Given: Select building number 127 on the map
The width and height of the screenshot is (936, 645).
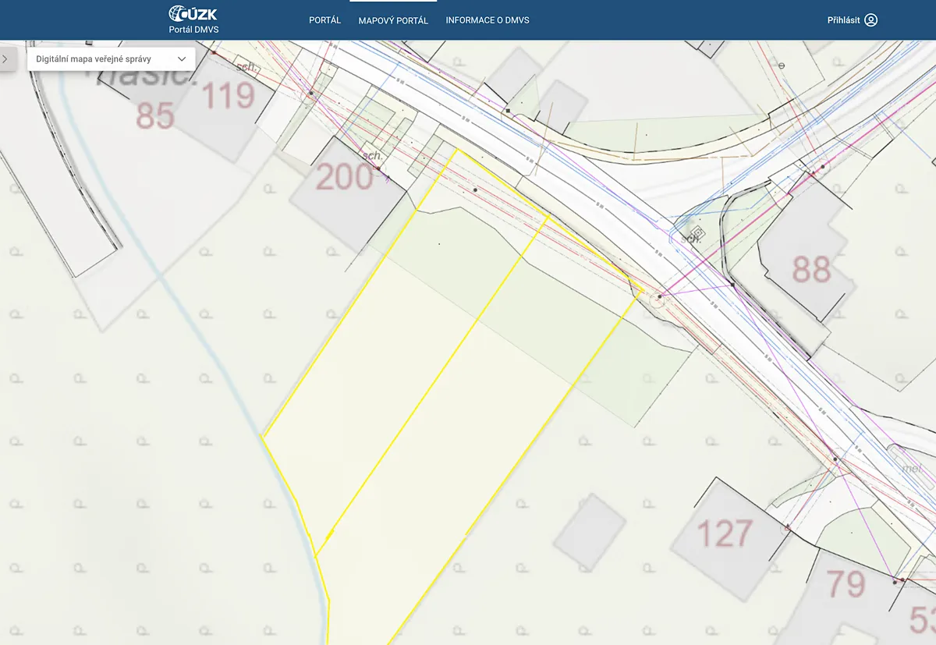Looking at the screenshot, I should (725, 535).
